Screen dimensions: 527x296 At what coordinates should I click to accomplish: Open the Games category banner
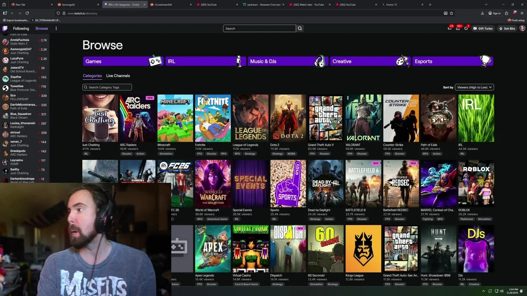(123, 61)
